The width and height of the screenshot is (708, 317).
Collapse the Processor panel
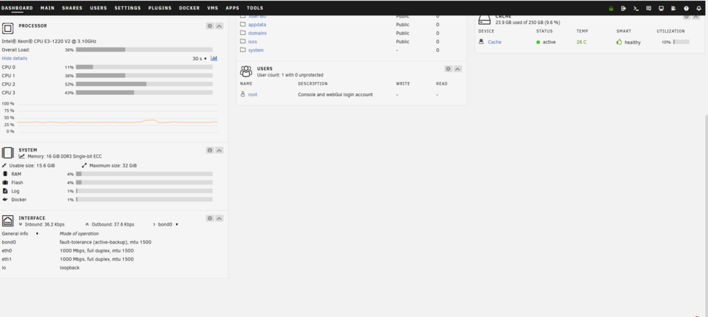pyautogui.click(x=219, y=26)
